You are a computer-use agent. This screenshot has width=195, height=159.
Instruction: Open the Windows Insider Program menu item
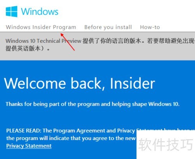tap(41, 27)
